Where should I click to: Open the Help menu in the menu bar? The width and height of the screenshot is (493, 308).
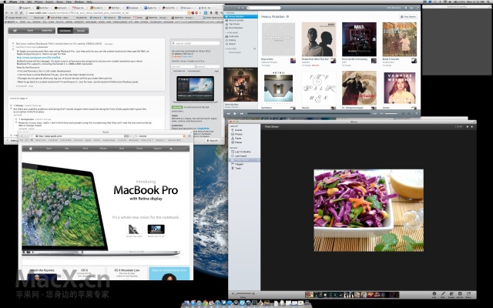point(89,2)
